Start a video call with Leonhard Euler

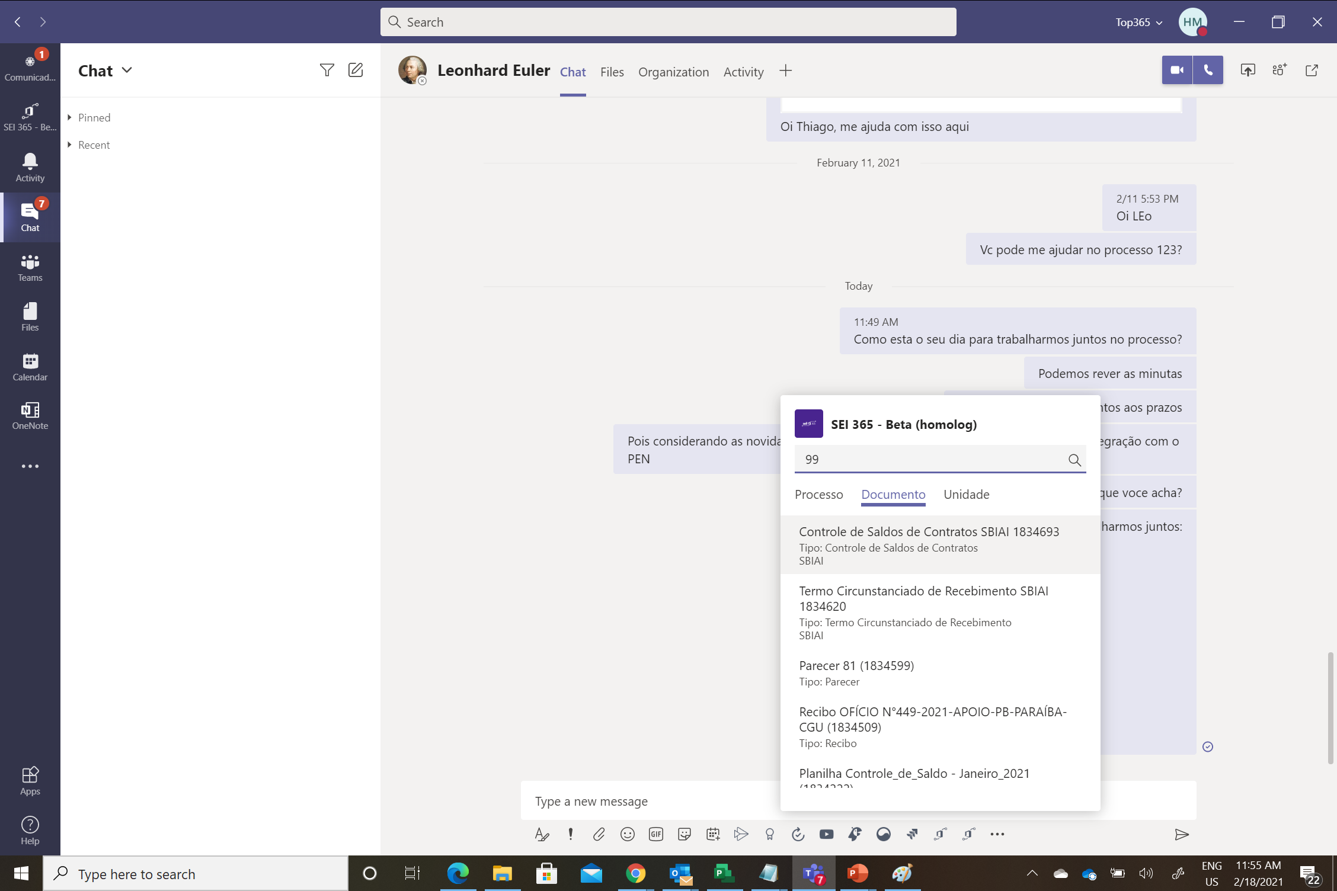[1176, 70]
